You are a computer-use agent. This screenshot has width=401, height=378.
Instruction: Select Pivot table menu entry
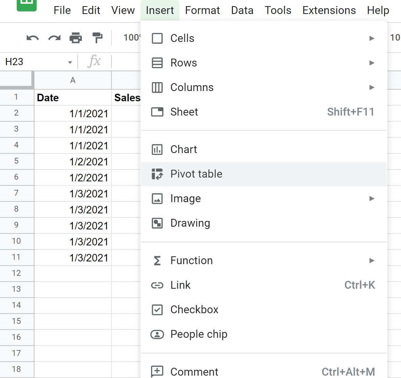pos(264,174)
